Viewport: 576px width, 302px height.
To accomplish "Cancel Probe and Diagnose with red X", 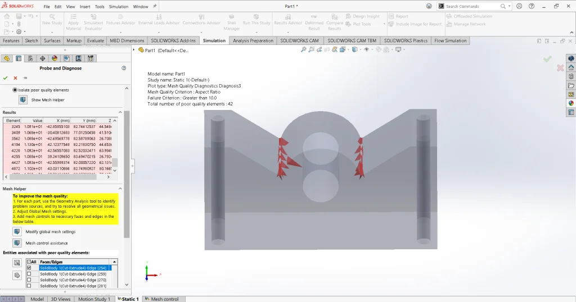I will tap(15, 77).
